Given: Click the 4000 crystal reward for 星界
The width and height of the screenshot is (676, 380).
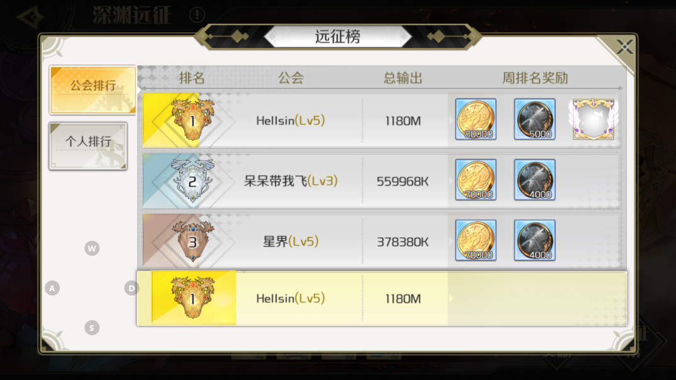Looking at the screenshot, I should pos(535,240).
